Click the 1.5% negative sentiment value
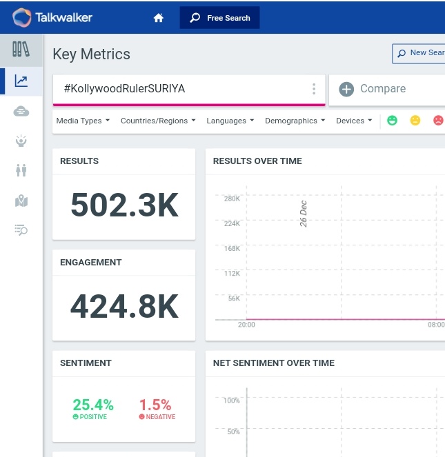Screen dimensions: 445x457 pos(155,405)
